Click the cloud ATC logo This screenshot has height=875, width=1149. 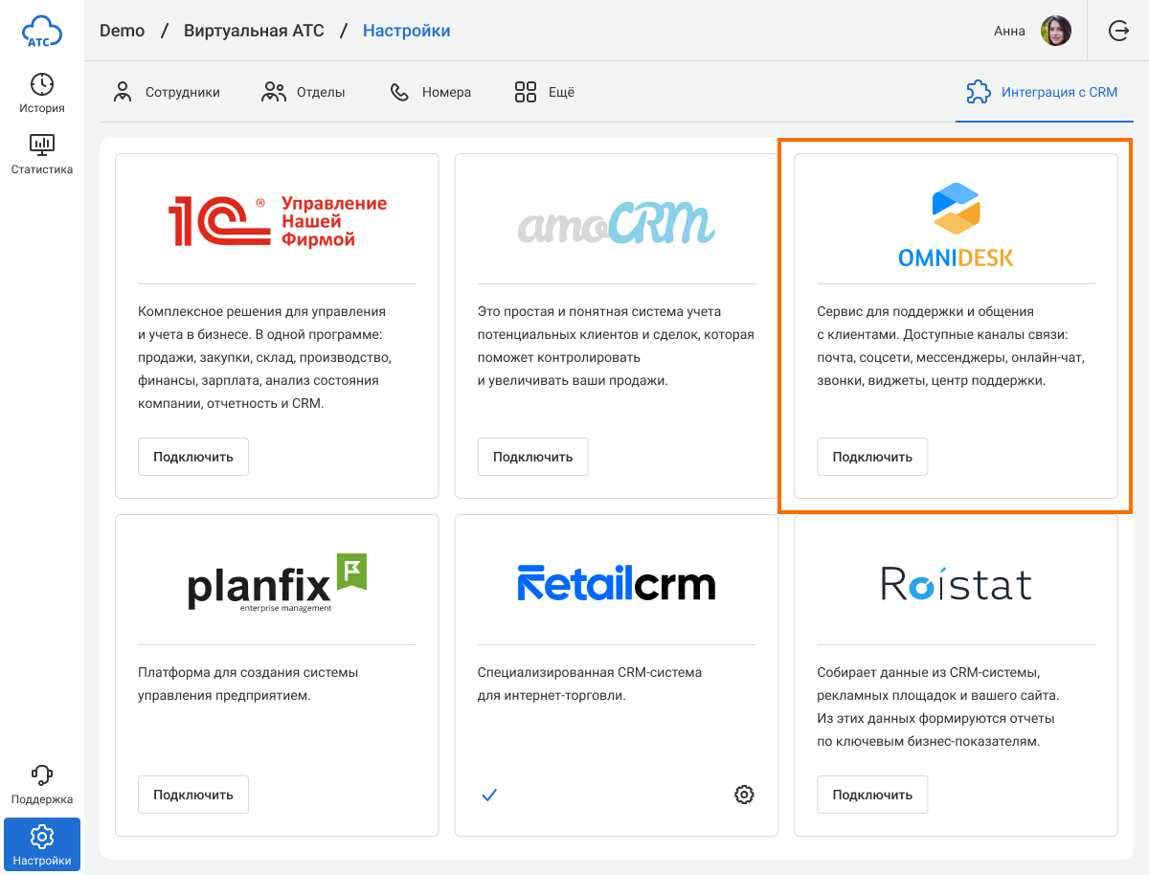click(x=41, y=32)
